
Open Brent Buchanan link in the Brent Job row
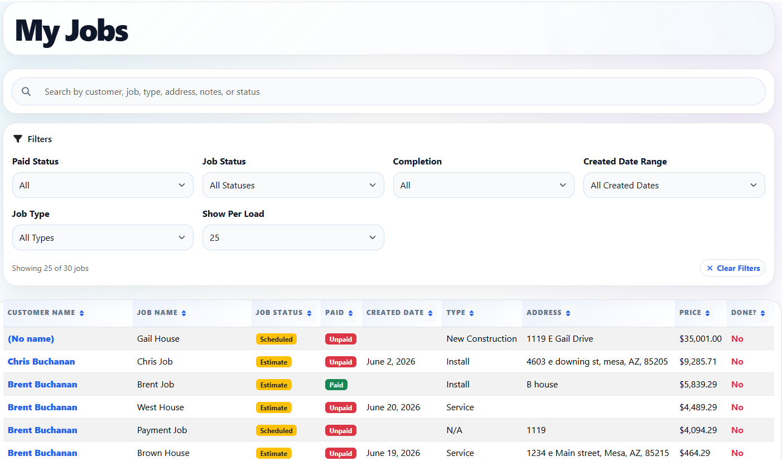point(42,385)
